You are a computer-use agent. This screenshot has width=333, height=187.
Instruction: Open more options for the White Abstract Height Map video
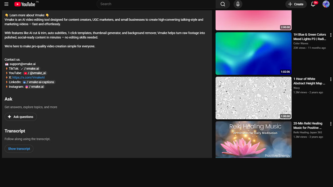click(x=331, y=79)
